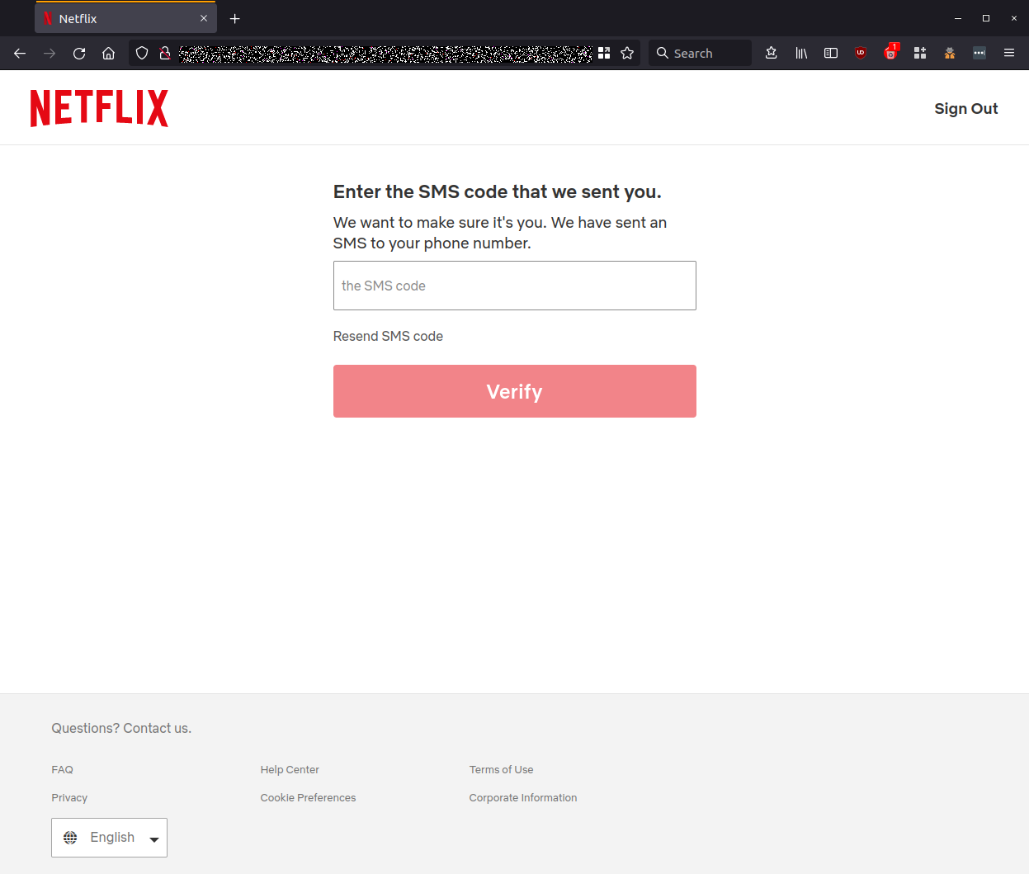Click inside the SMS code input field
Image resolution: width=1029 pixels, height=874 pixels.
(514, 286)
